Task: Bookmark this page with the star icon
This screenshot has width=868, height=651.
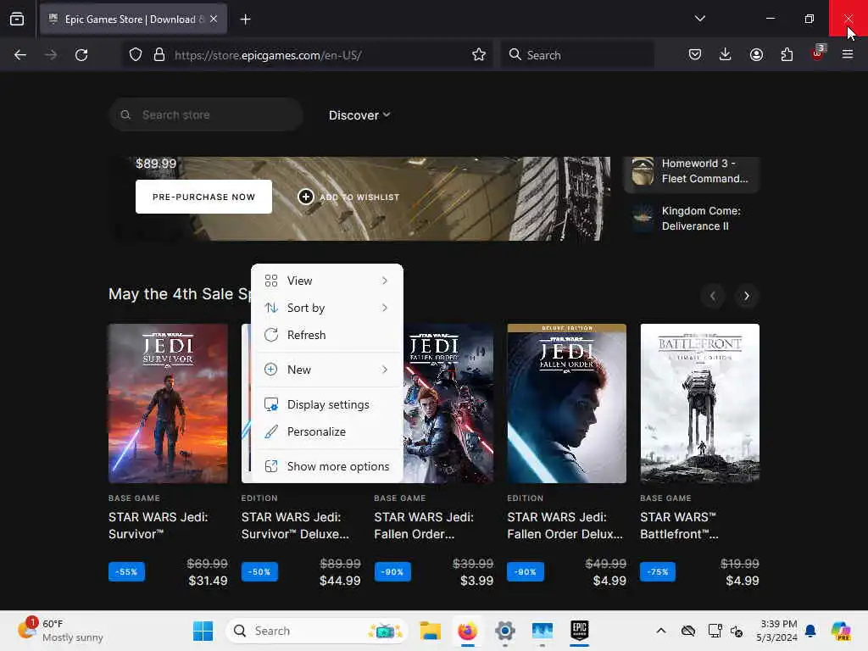Action: tap(479, 55)
